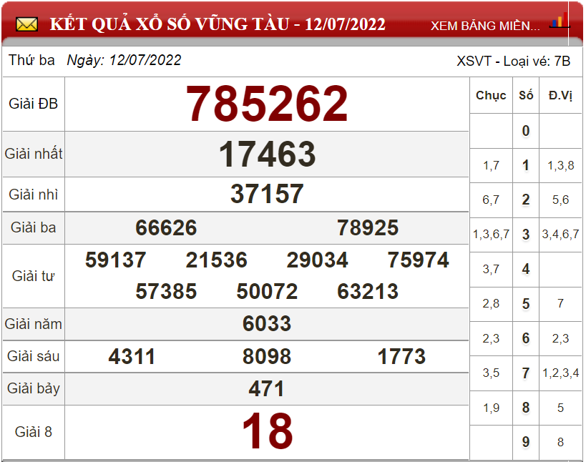Click digit 5 in the Số column
Viewport: 586px width, 462px height.
point(526,304)
